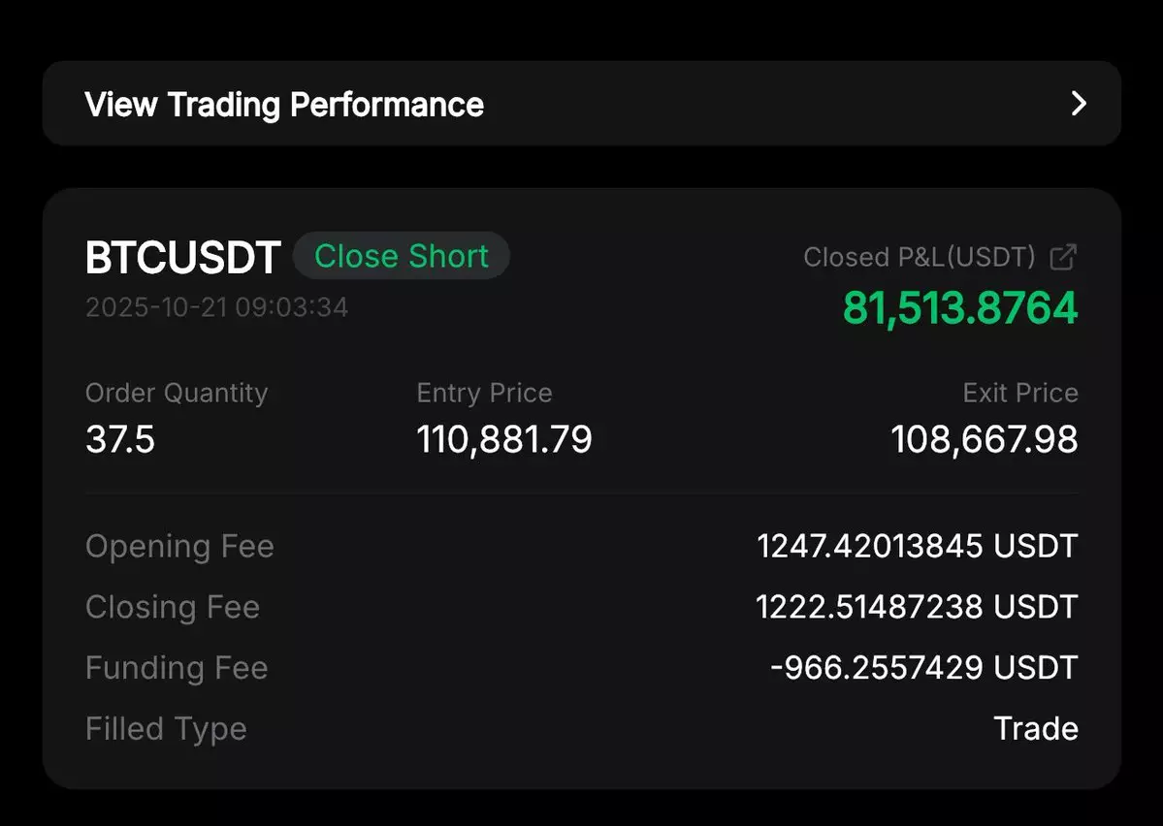The width and height of the screenshot is (1163, 826).
Task: Select the -966.2557429 USDT funding fee amount
Action: pos(923,668)
